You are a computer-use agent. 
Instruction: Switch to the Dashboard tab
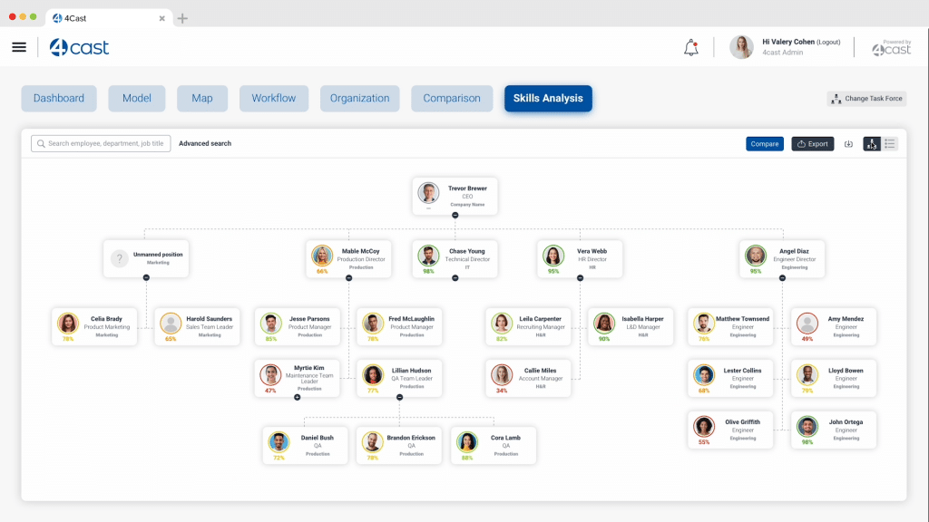[x=59, y=98]
